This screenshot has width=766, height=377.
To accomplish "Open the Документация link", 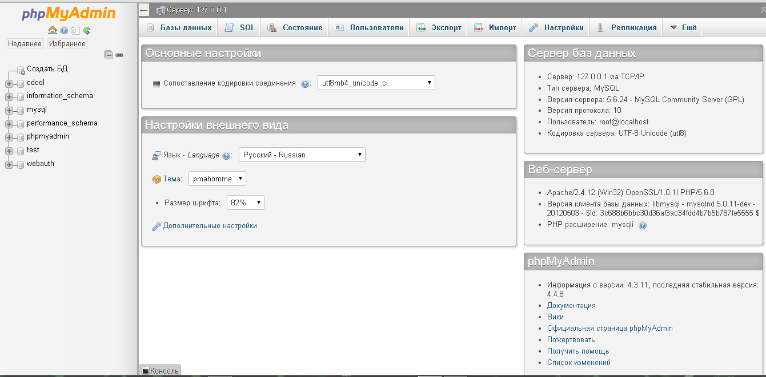I will click(571, 306).
